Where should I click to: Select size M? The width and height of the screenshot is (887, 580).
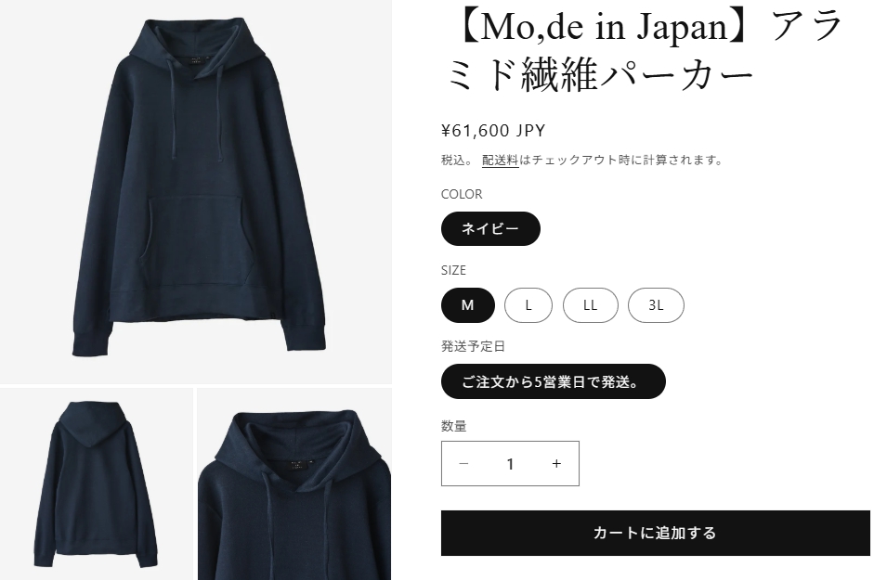pos(468,305)
